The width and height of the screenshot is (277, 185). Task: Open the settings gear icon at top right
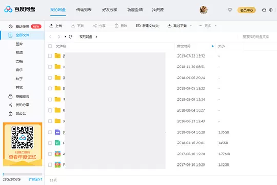point(271,10)
